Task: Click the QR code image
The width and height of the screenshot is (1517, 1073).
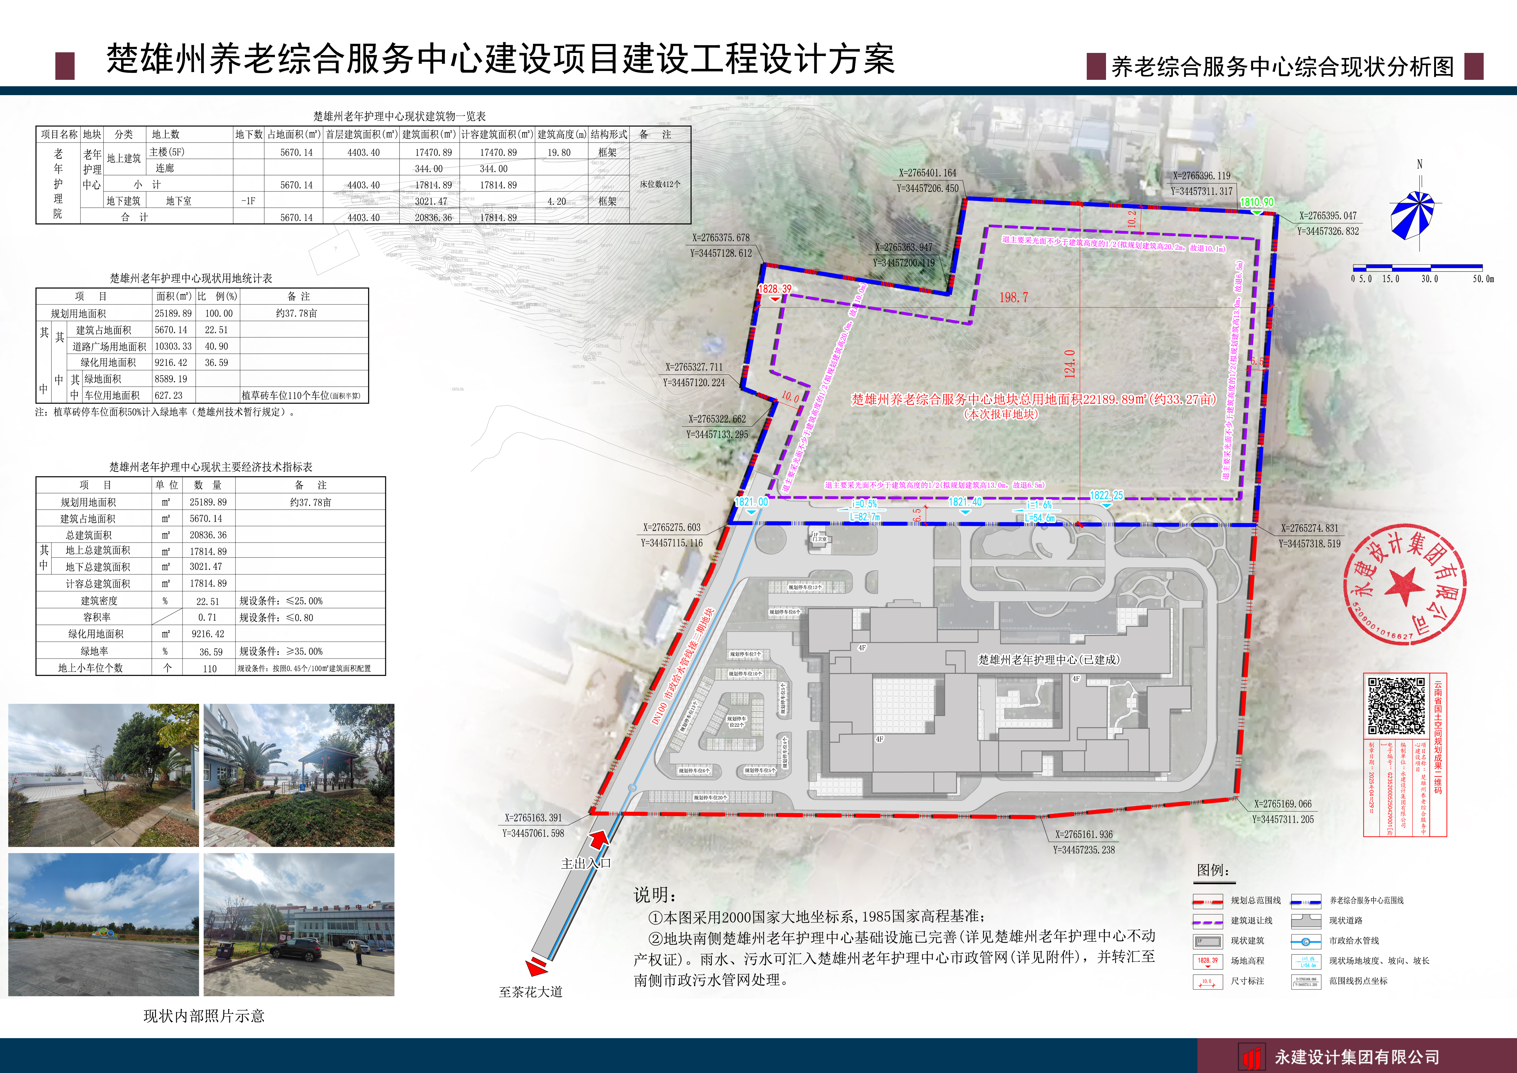Action: [1396, 706]
